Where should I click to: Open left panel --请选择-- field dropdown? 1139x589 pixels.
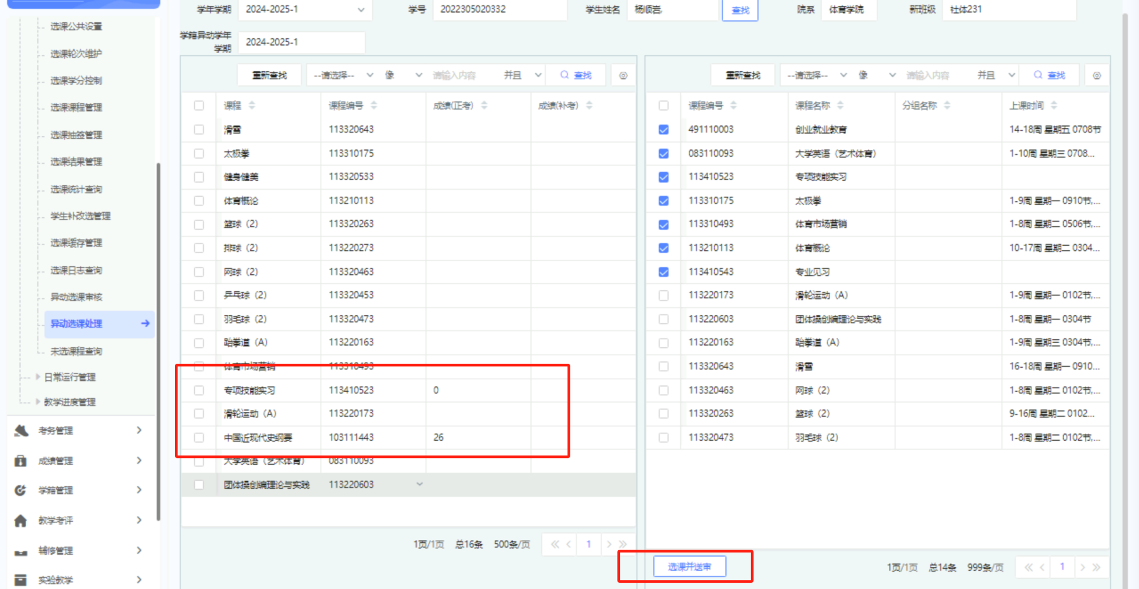pos(343,75)
